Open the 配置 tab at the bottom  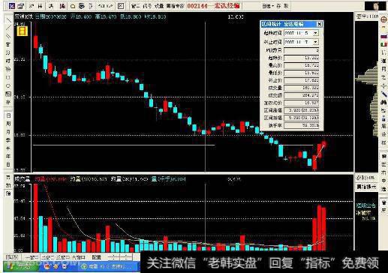pyautogui.click(x=97, y=257)
